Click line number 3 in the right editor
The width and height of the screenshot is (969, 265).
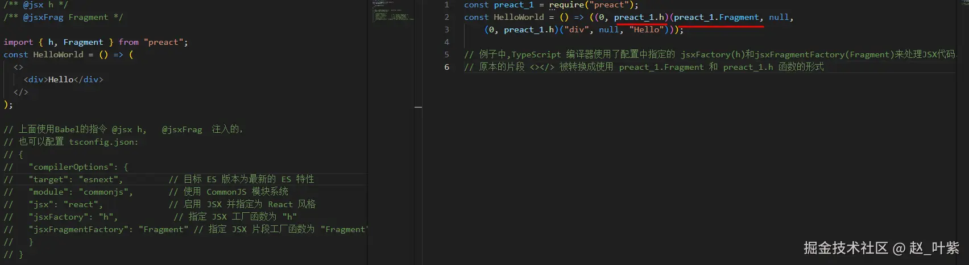click(x=446, y=30)
